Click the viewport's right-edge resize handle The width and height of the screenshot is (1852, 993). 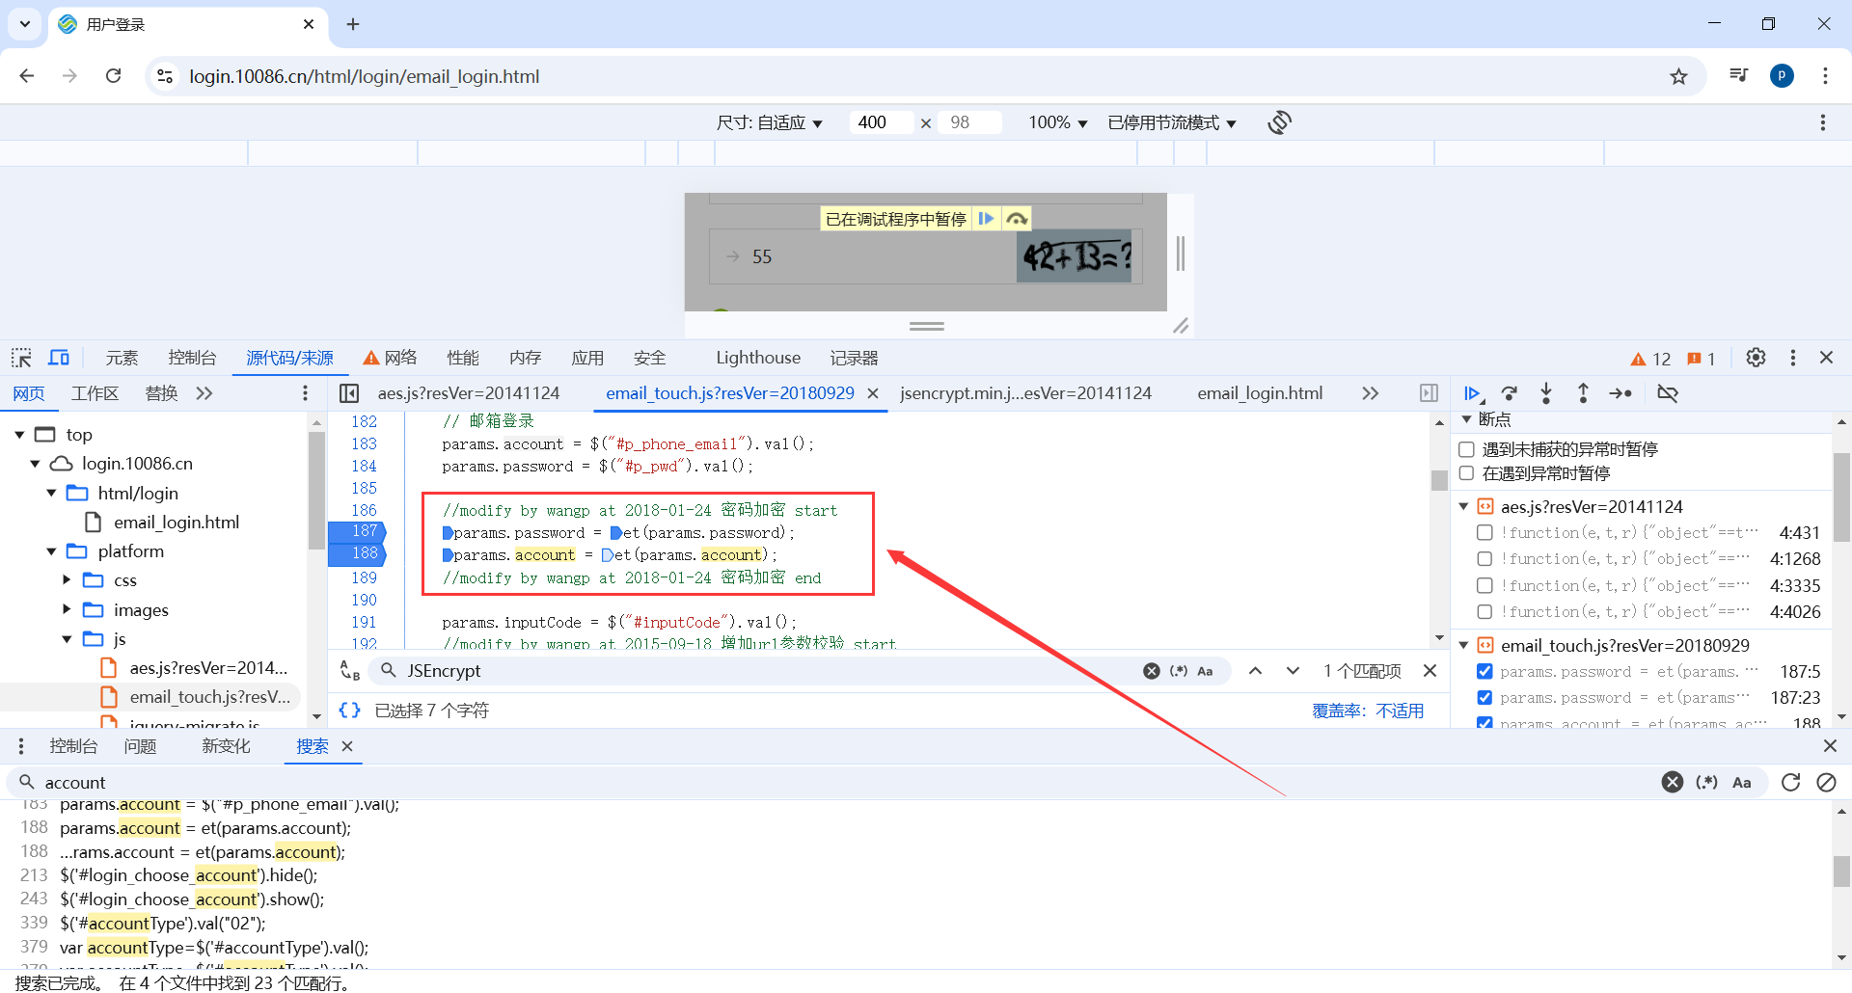click(1180, 254)
